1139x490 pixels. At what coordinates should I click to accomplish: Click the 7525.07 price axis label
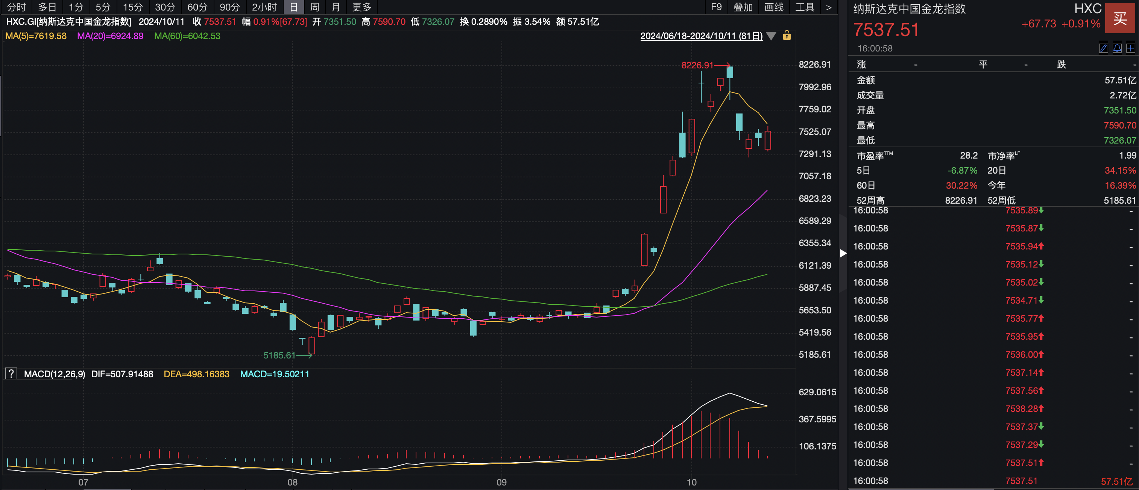tap(814, 132)
